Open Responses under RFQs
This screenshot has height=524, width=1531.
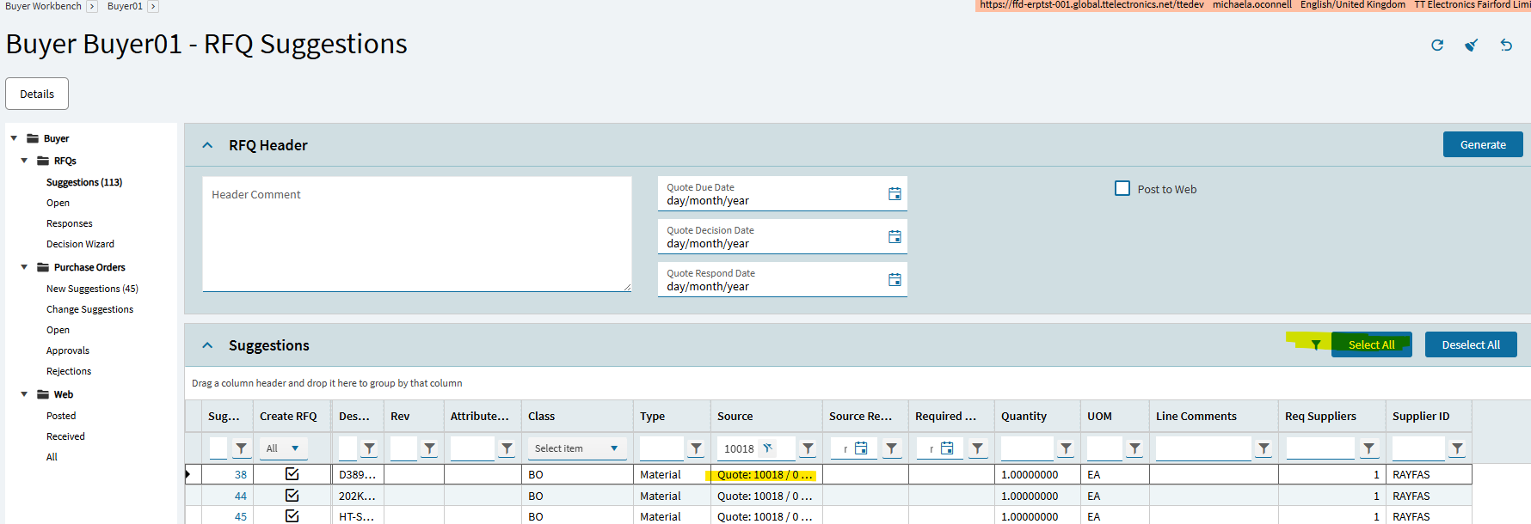[x=70, y=223]
